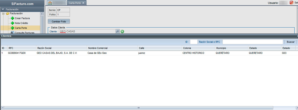Screen dimensions: 298x110
Task: Open the home tab icon
Action: point(50,3)
